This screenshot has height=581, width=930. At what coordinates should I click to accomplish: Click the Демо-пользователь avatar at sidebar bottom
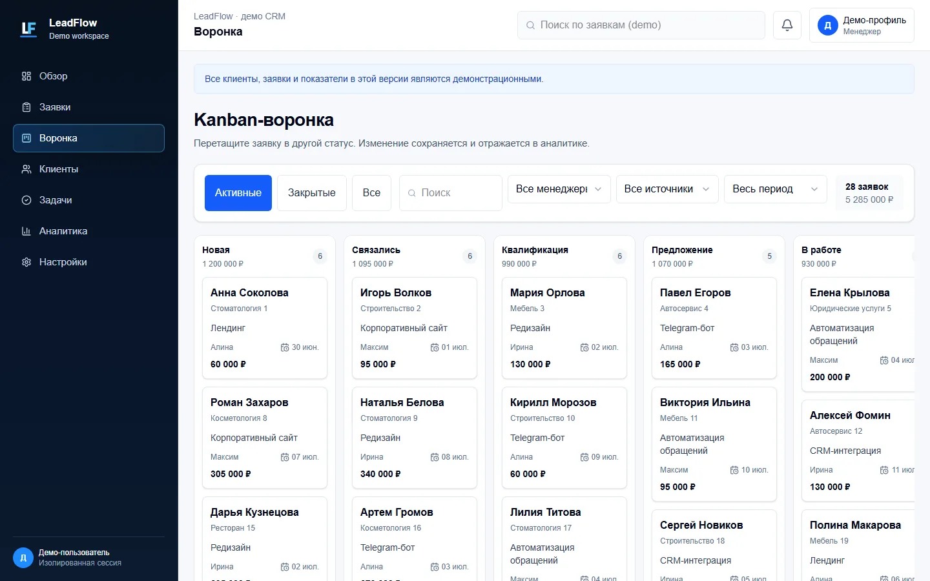coord(23,558)
